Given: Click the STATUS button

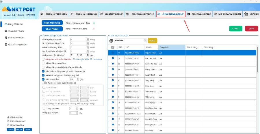Looking at the screenshot, I should point(10,130).
